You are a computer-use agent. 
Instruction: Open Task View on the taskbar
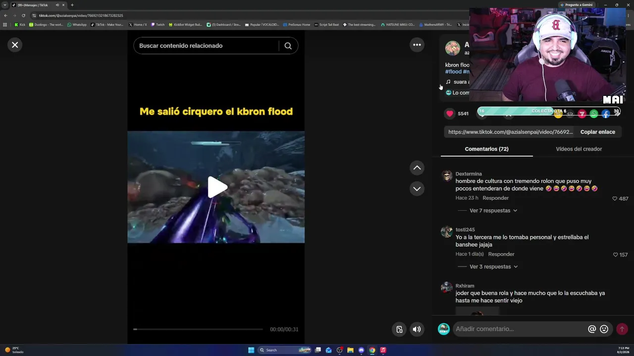[x=318, y=350]
